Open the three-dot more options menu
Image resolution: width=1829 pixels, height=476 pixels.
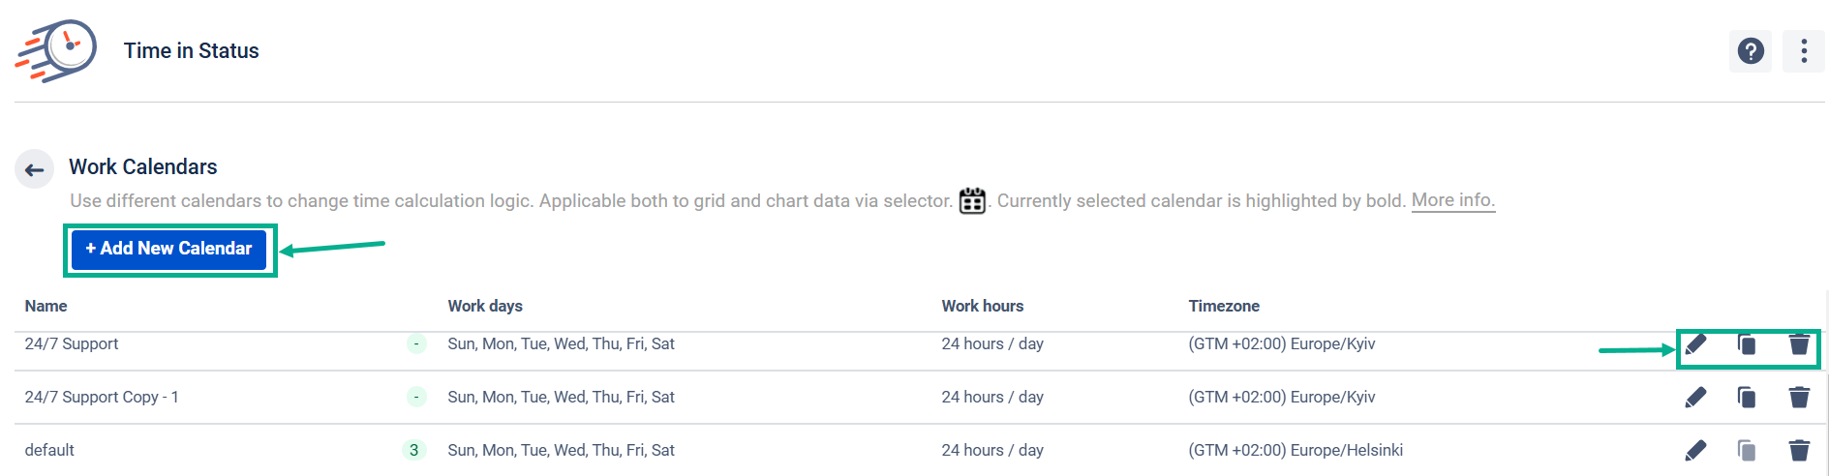tap(1803, 51)
